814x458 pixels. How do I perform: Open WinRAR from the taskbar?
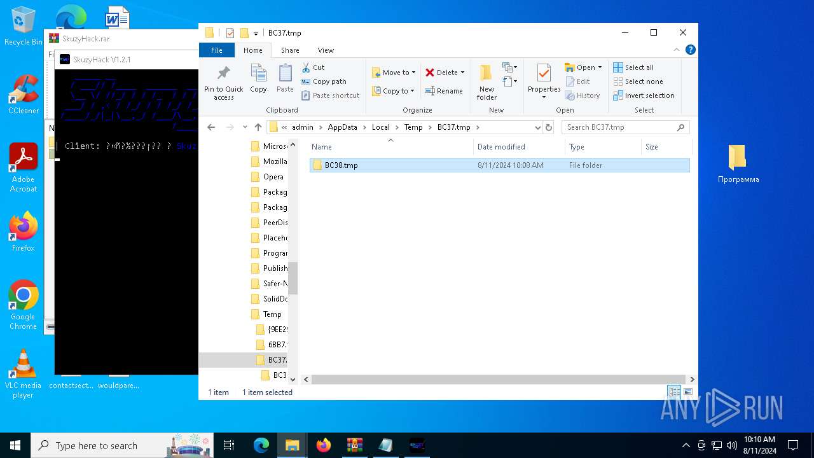[x=354, y=445]
